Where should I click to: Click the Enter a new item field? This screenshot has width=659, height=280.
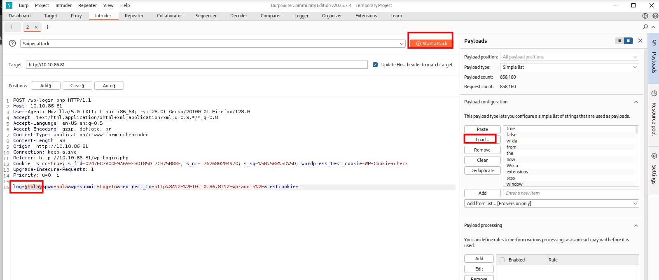[570, 193]
